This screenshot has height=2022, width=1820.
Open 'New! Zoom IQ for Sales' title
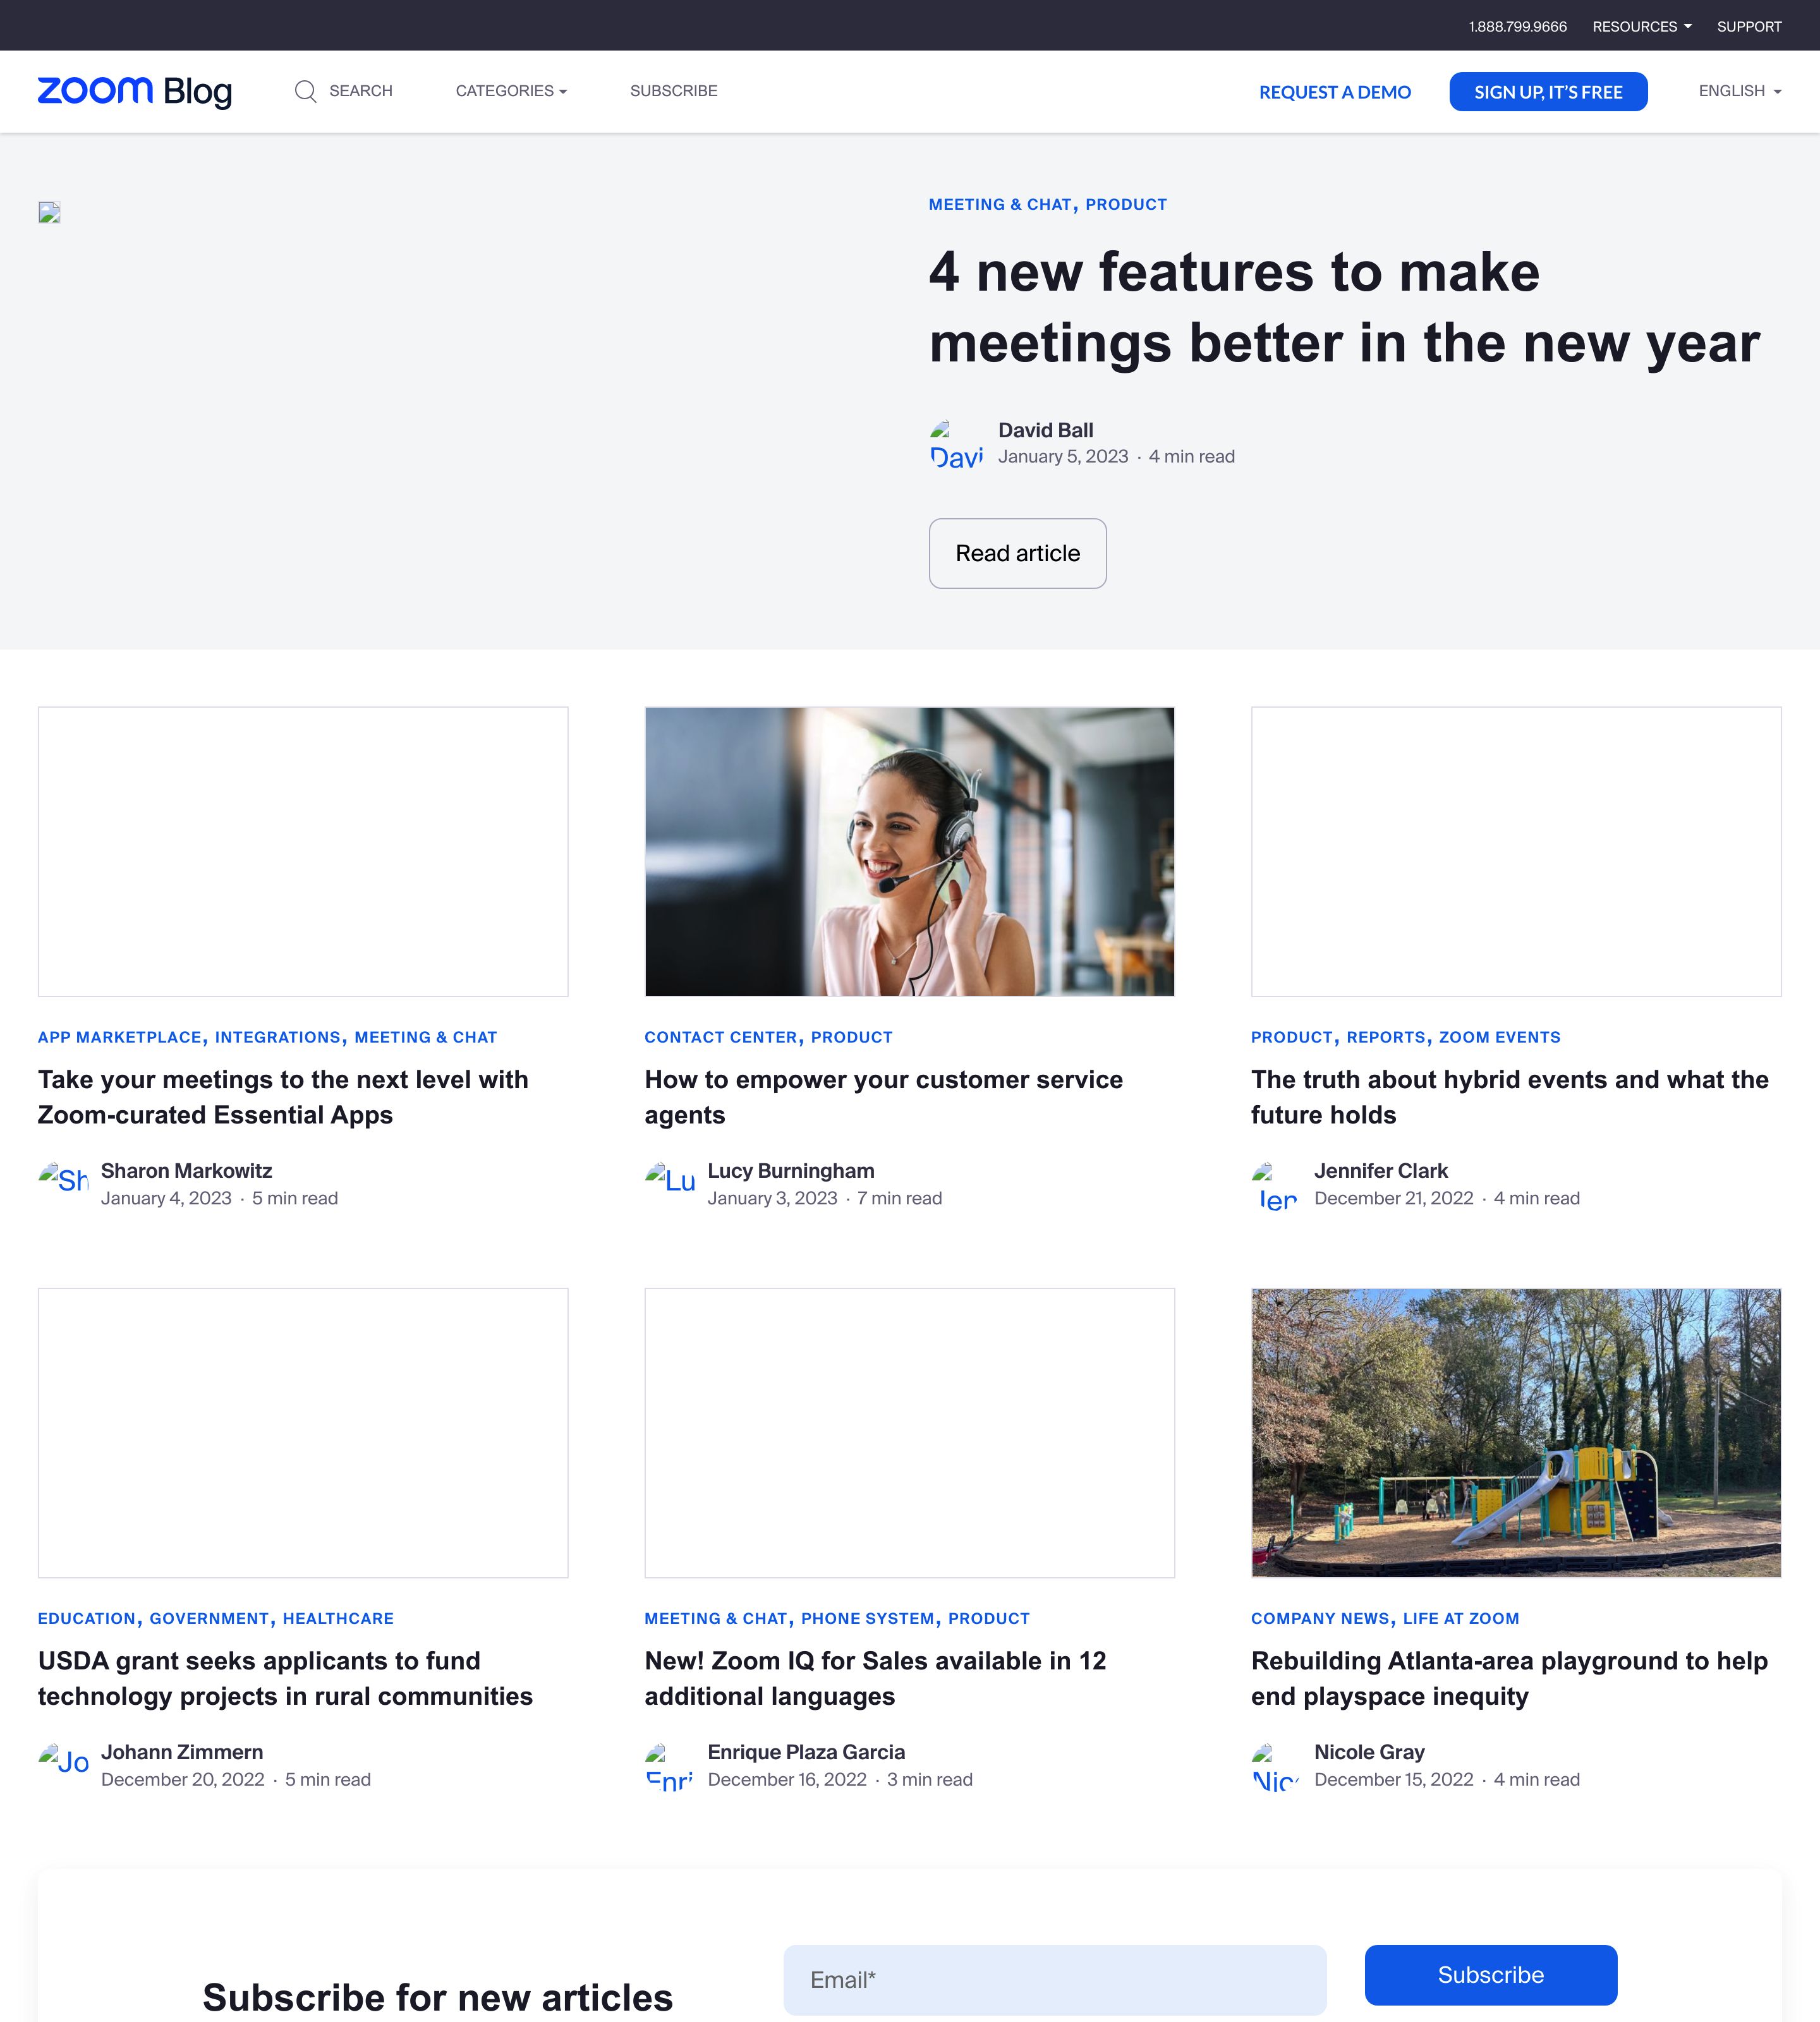875,1678
